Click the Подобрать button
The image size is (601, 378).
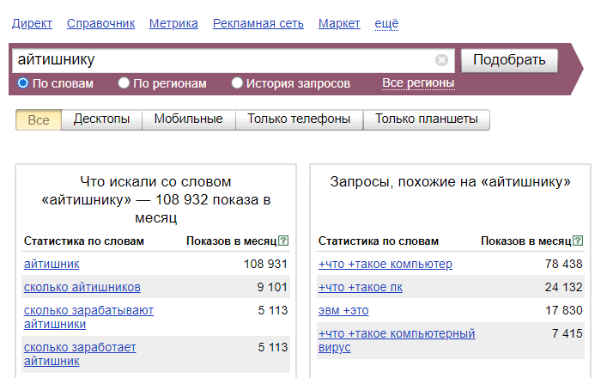click(x=509, y=60)
